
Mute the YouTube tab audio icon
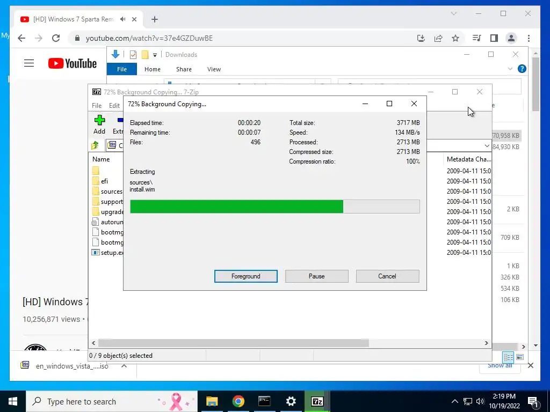[x=122, y=19]
